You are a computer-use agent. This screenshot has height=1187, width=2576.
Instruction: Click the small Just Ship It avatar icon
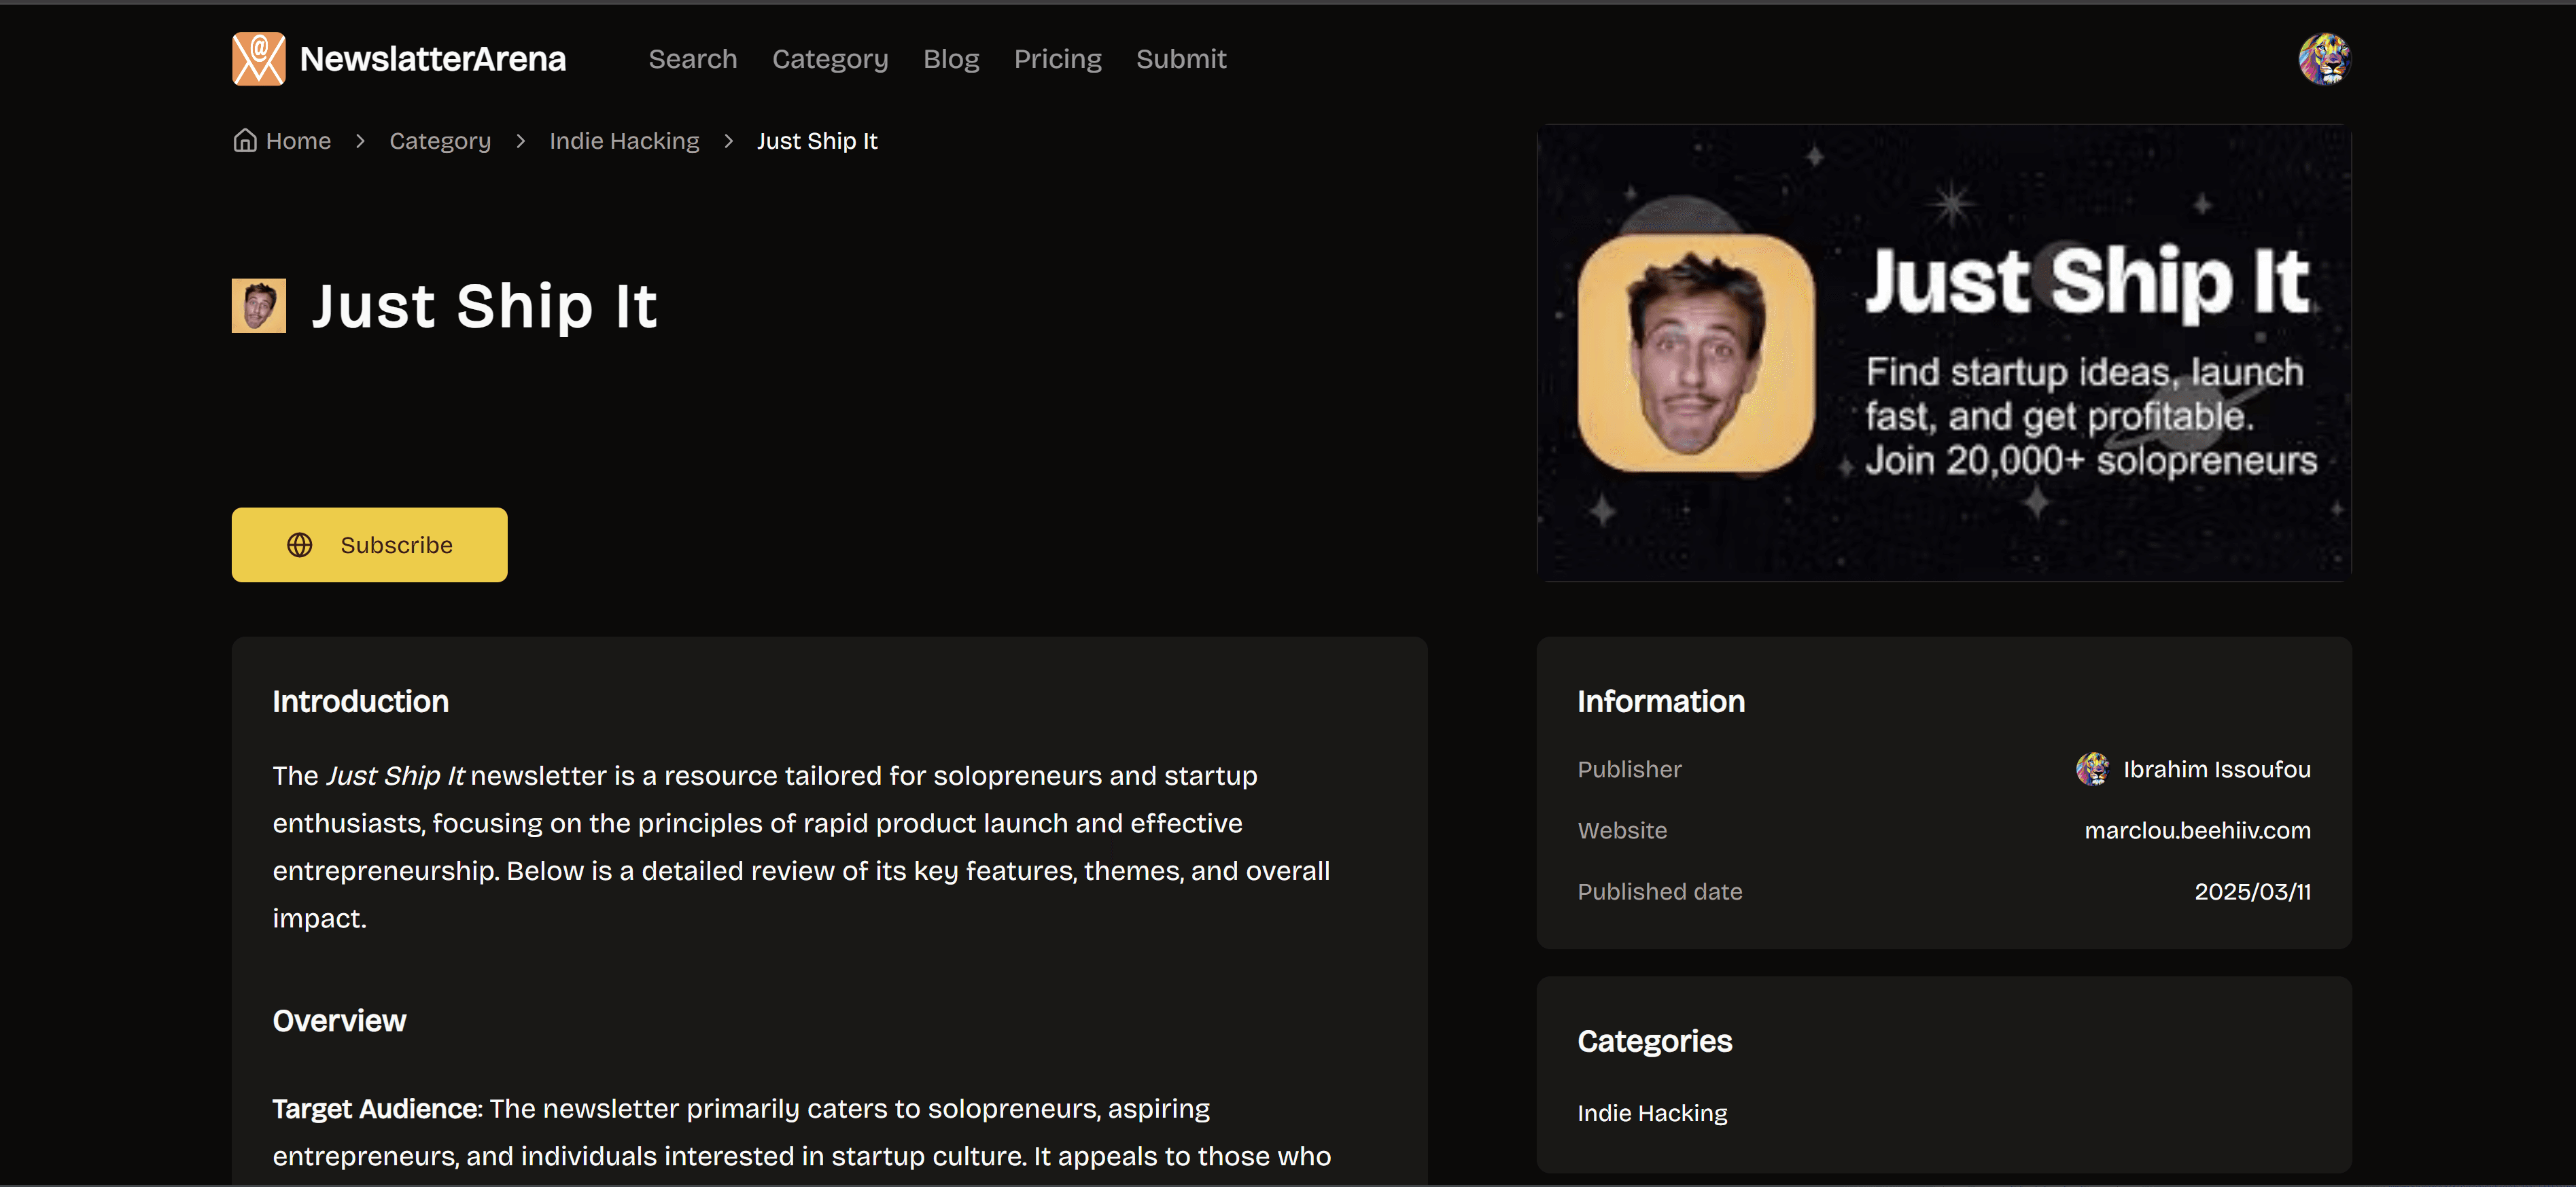(259, 306)
